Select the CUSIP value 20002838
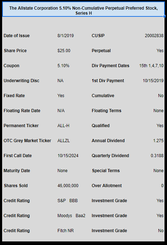This screenshot has height=245, width=167. click(x=154, y=36)
